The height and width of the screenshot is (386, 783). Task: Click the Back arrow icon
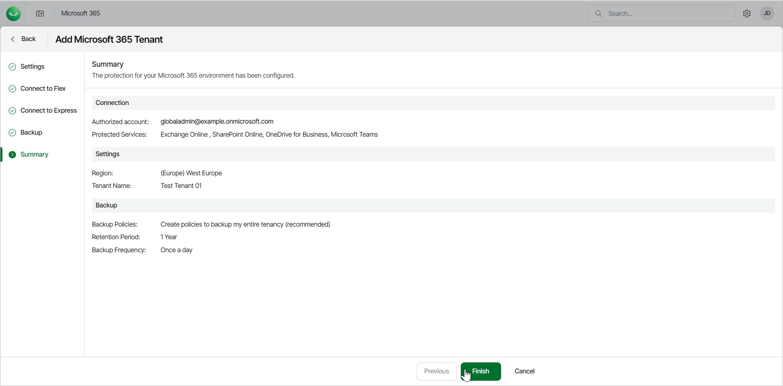13,39
